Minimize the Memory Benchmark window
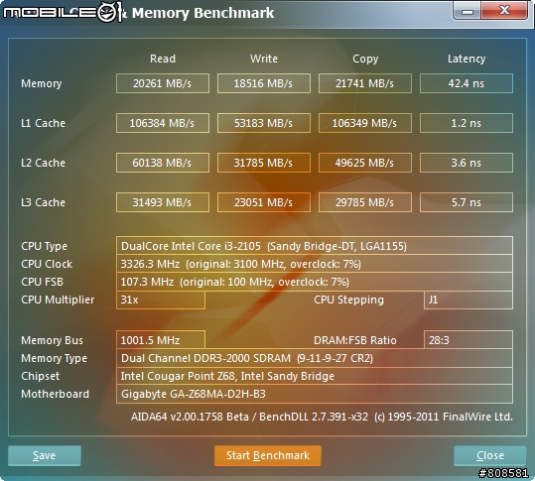 (468, 11)
